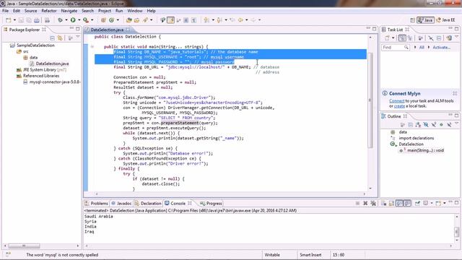Click the Open Task icon in the toolbar

(136, 20)
